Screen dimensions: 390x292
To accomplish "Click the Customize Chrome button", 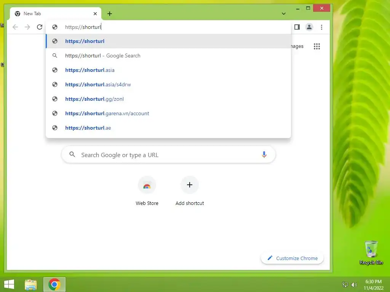I will point(292,258).
